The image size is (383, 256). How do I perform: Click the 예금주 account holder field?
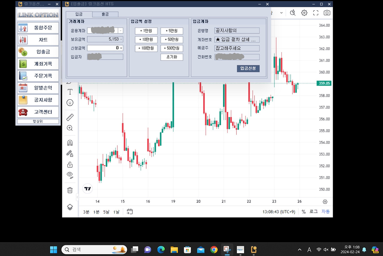pos(237,48)
